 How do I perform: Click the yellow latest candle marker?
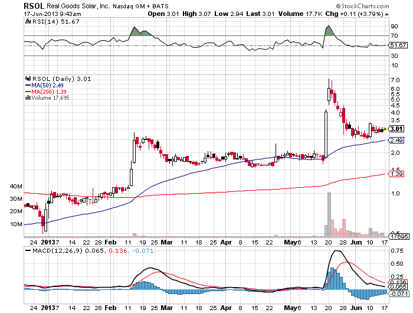[385, 129]
